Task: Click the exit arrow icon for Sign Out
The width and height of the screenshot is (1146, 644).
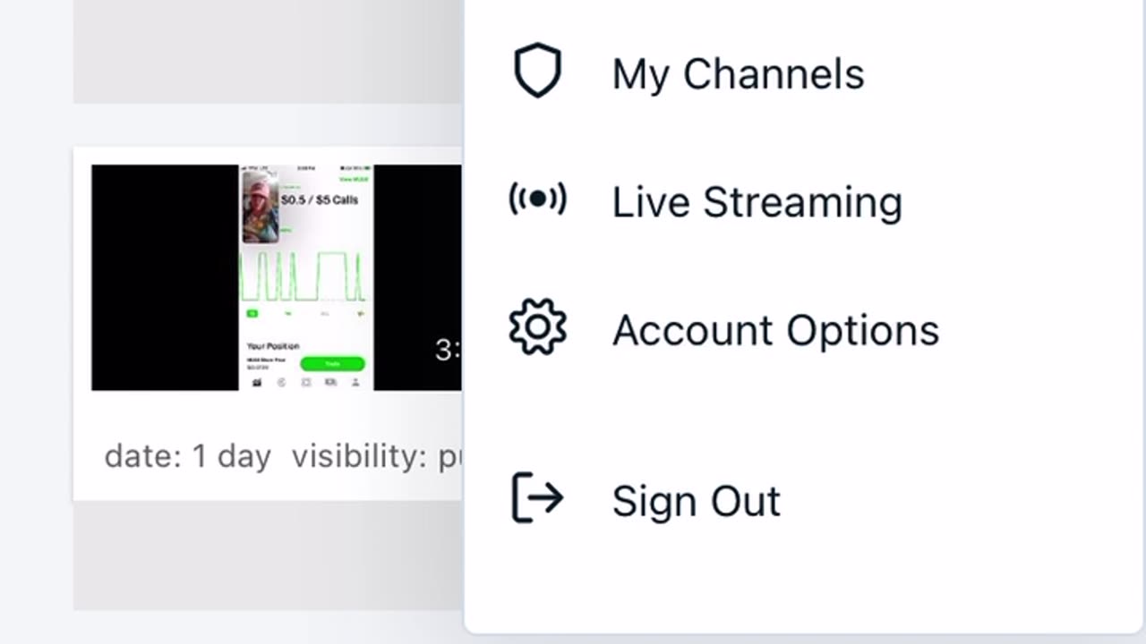Action: pyautogui.click(x=537, y=498)
